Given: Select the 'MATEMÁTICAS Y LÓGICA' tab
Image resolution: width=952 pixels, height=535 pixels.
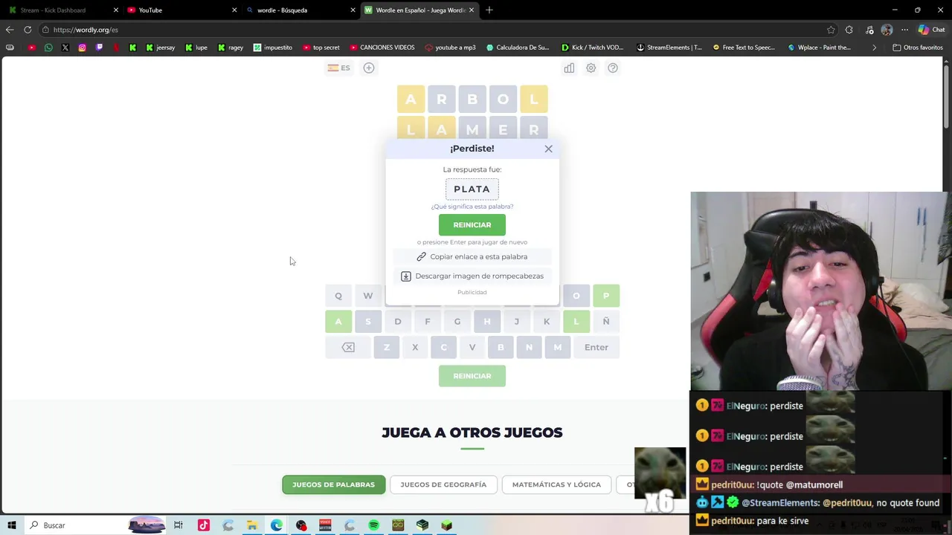Looking at the screenshot, I should click(556, 484).
